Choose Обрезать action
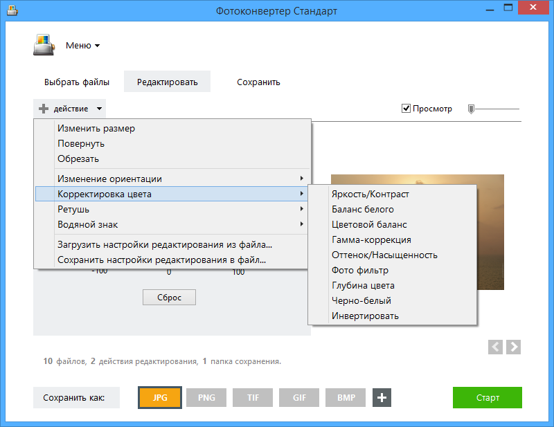The image size is (554, 427). pos(172,158)
